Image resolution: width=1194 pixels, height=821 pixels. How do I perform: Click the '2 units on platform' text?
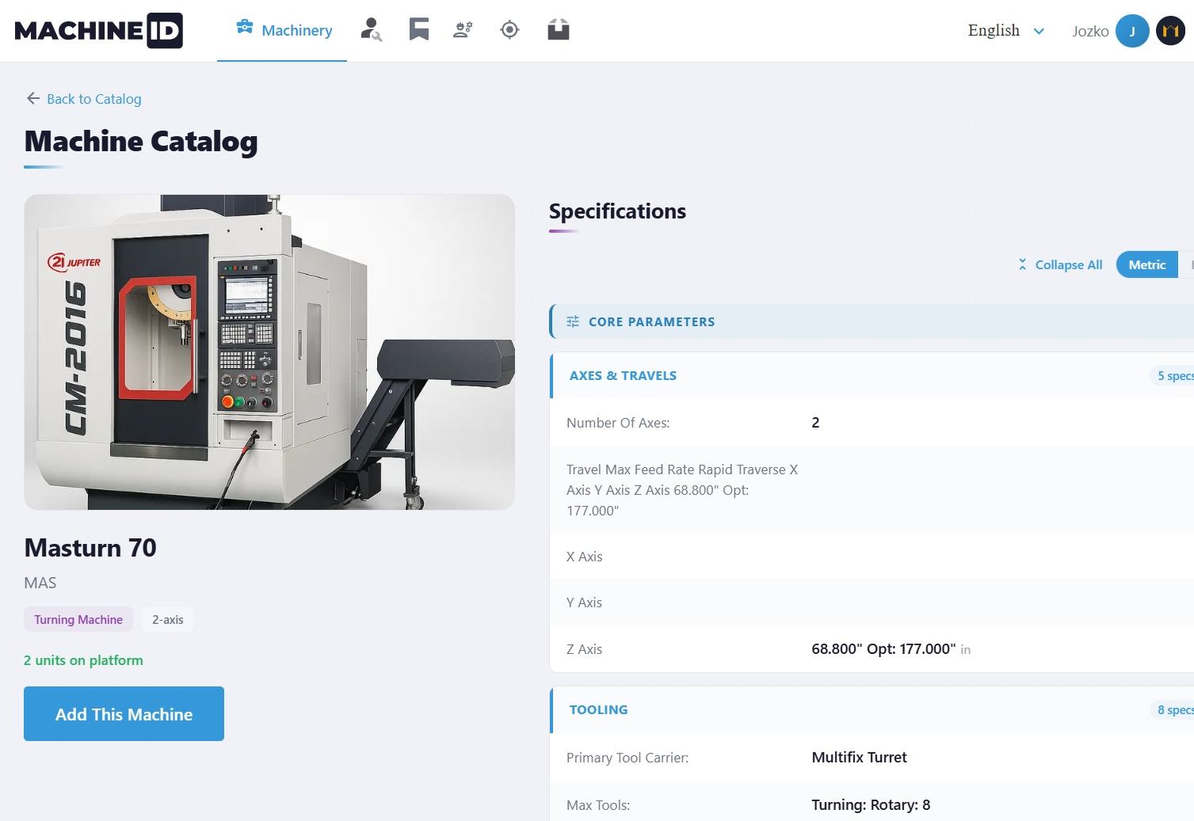click(x=83, y=660)
